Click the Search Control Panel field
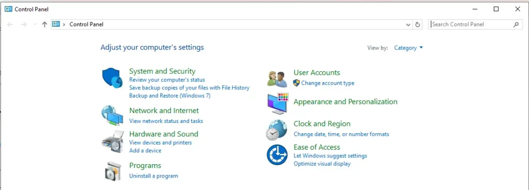Image resolution: width=529 pixels, height=190 pixels. [475, 24]
